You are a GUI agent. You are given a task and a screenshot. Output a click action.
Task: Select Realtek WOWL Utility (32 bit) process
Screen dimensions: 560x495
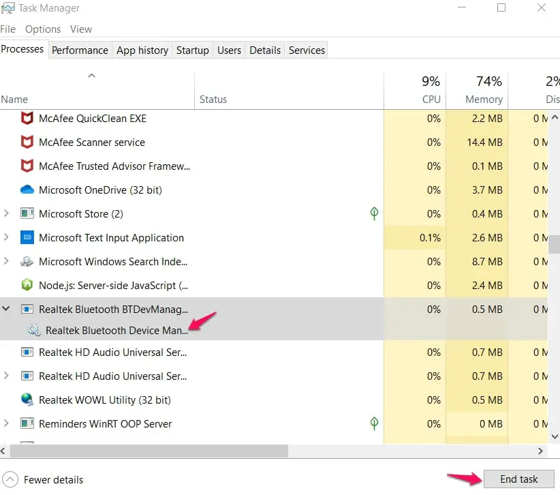[x=274, y=400]
